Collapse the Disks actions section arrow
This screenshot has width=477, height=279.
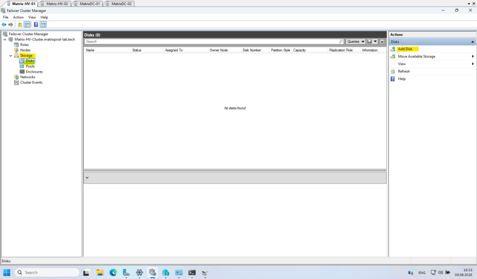coord(472,41)
